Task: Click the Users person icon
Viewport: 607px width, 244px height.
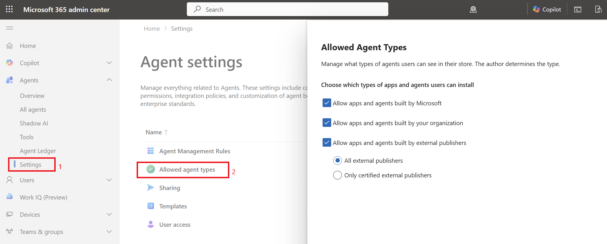Action: (9, 180)
